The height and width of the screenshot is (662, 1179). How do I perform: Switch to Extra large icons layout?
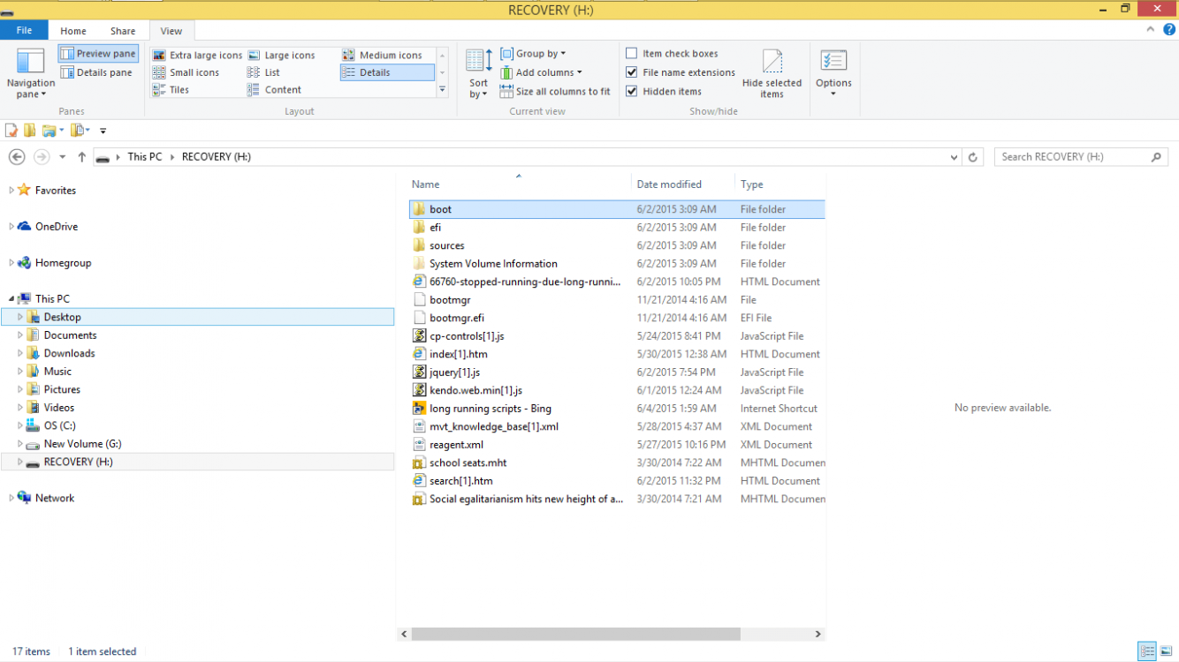click(197, 55)
